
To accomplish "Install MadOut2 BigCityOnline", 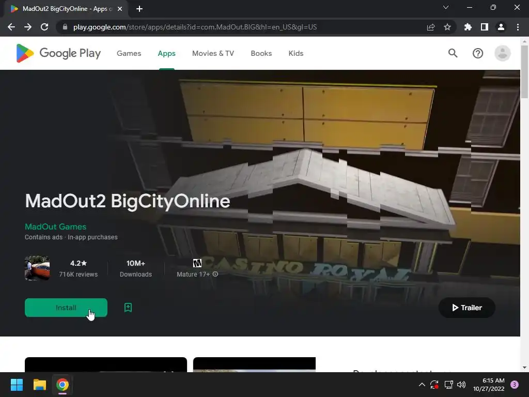I will pyautogui.click(x=66, y=308).
